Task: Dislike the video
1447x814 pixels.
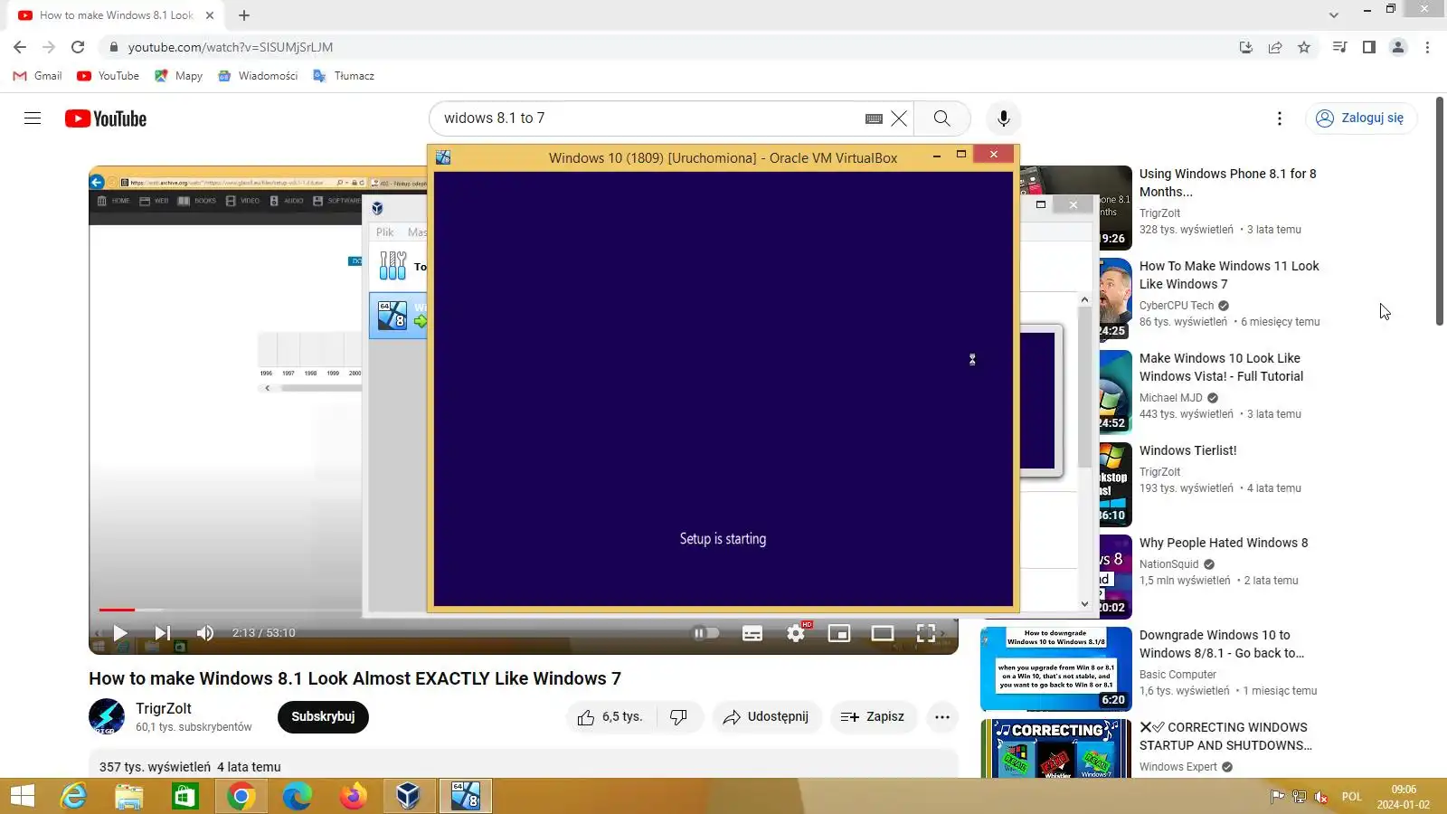Action: [x=679, y=717]
